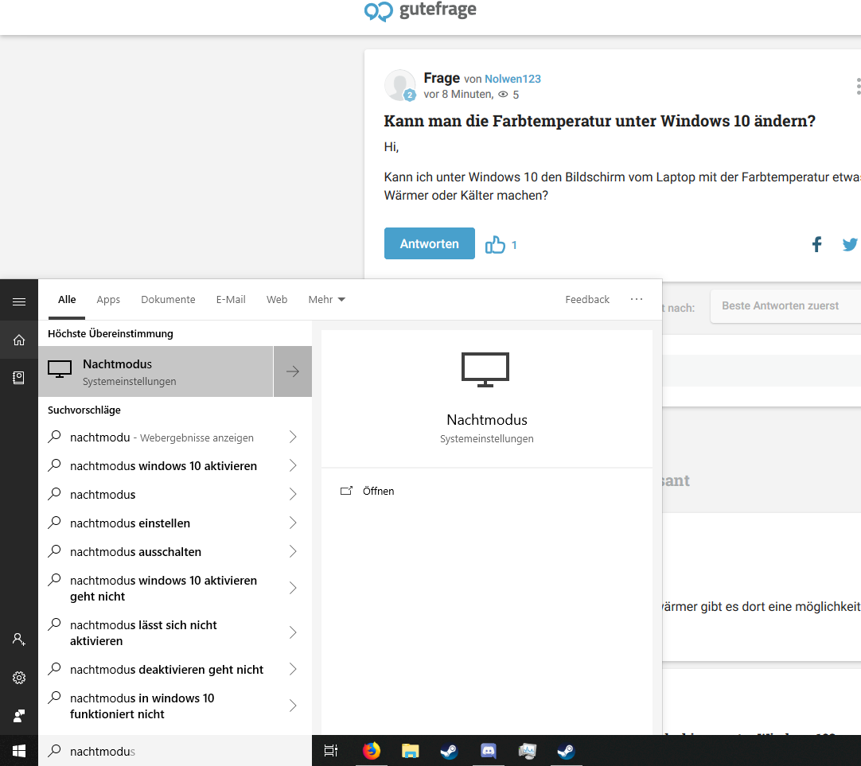861x766 pixels.
Task: Upvote the question with the thumbs-up icon
Action: [x=496, y=245]
